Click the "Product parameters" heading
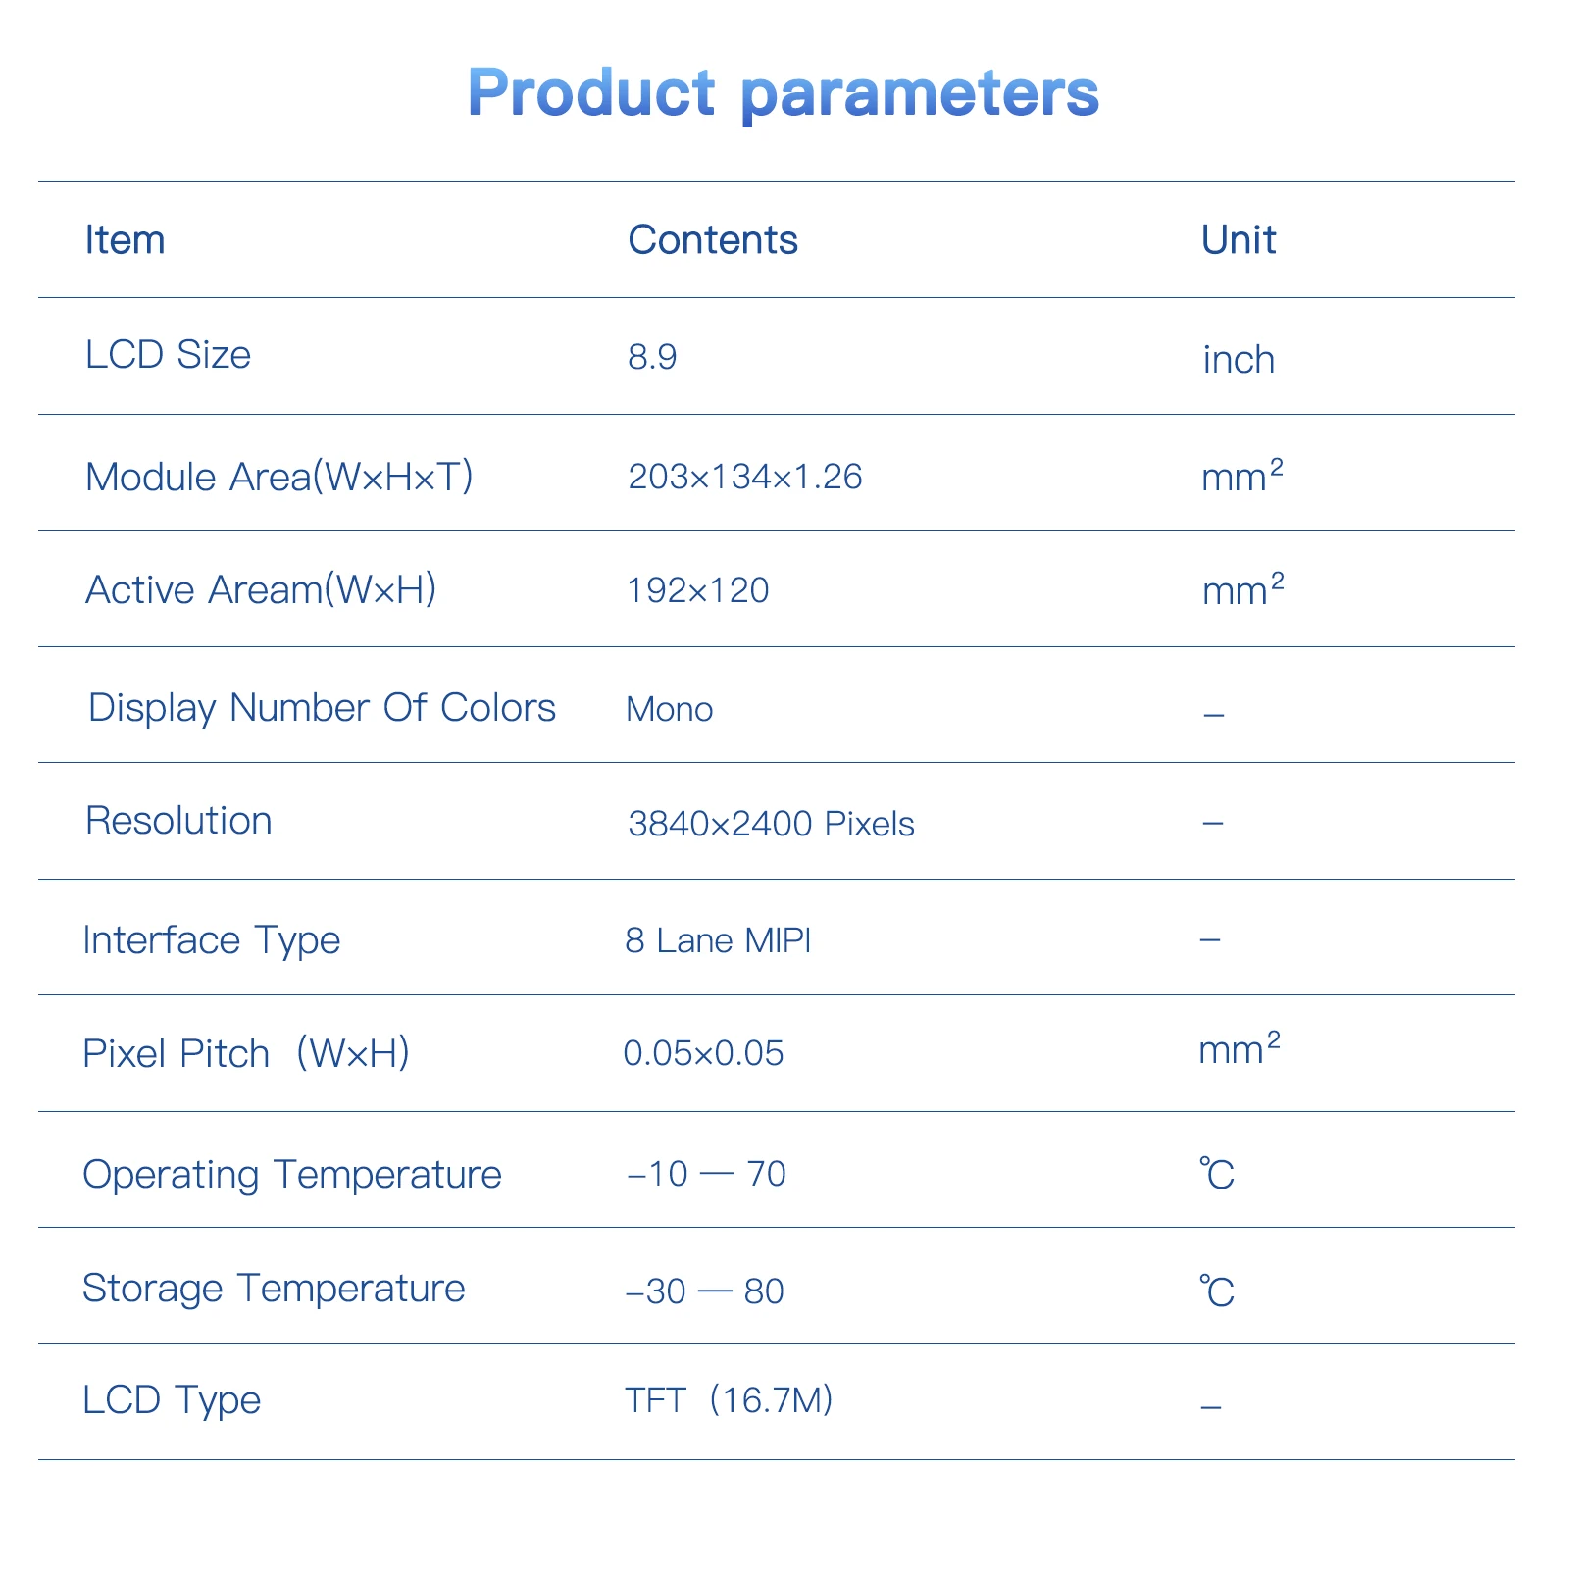Viewport: 1569px width, 1569px height. coord(783,93)
